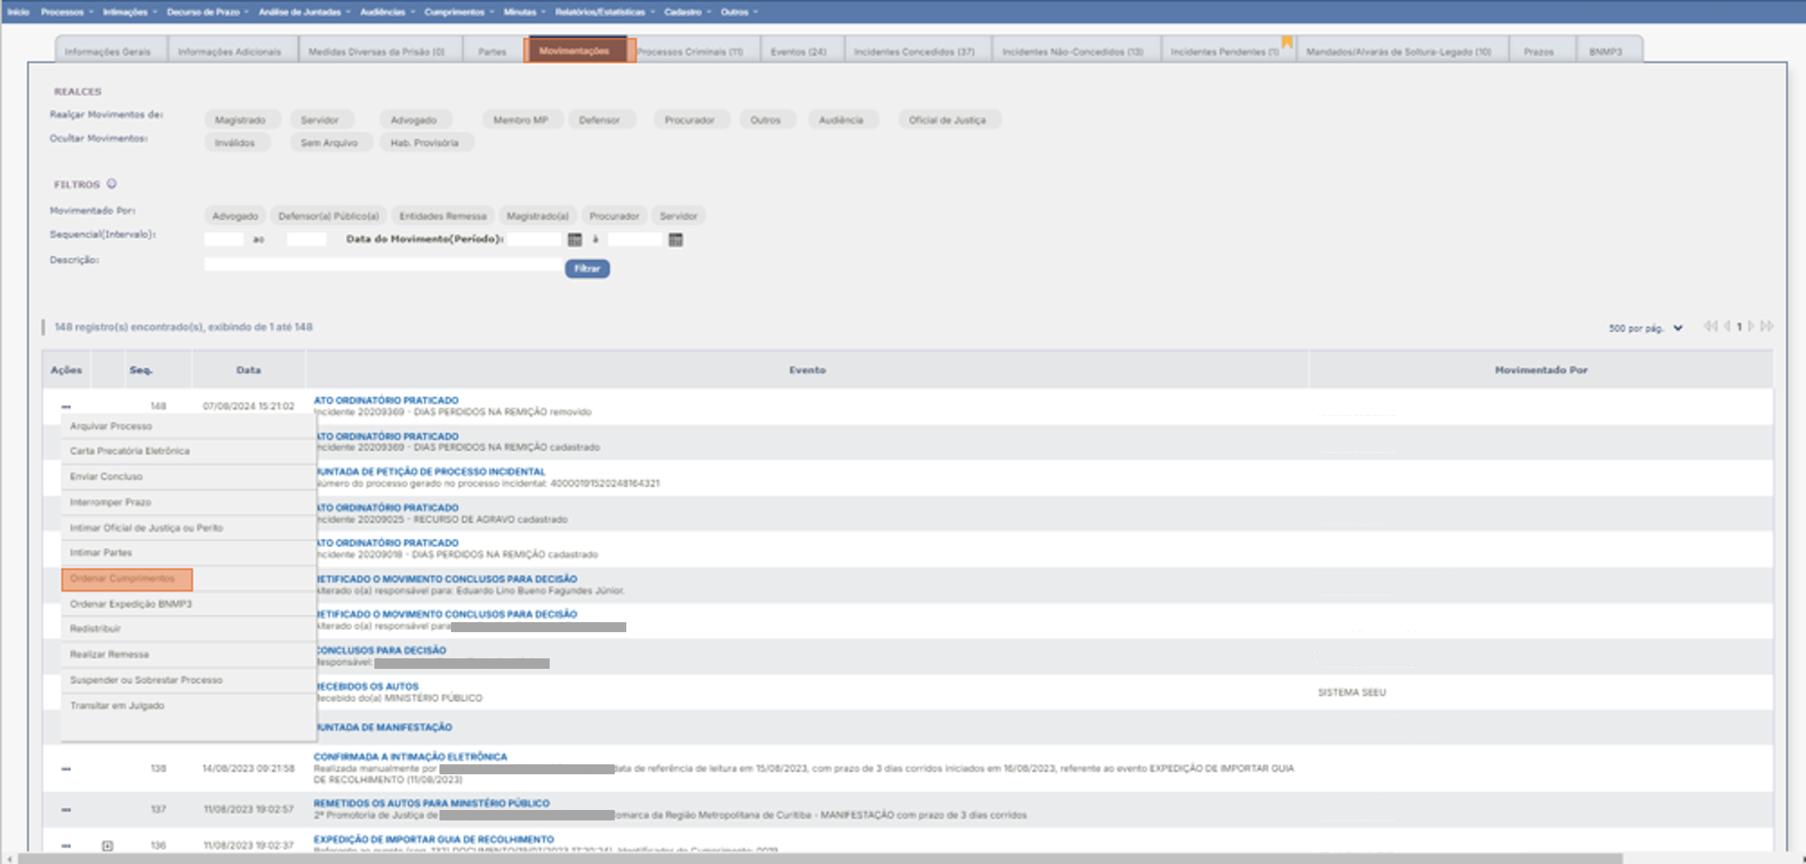Screen dimensions: 1806x864
Task: Open the Processos dropdown menu
Action: [x=67, y=12]
